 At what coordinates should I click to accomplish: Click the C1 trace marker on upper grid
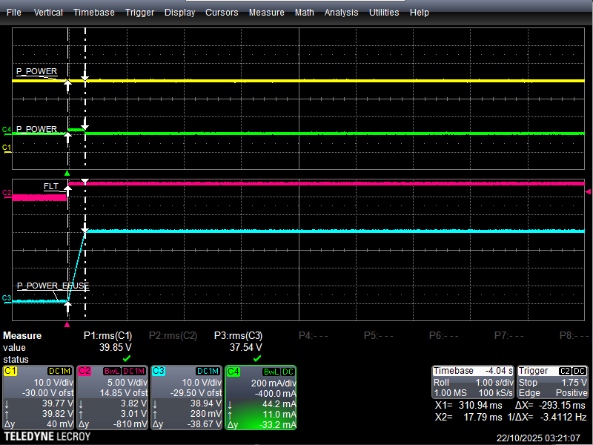tap(7, 148)
